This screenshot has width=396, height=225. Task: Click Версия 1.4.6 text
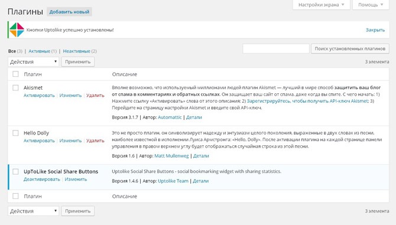125,181
